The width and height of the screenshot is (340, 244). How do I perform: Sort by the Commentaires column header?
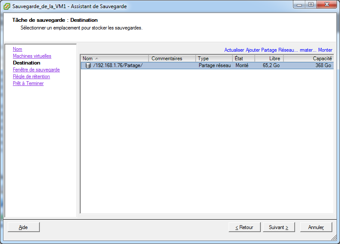click(x=172, y=59)
